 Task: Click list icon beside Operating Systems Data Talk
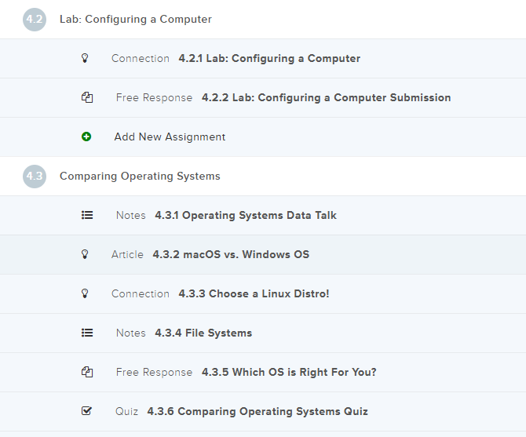[87, 215]
